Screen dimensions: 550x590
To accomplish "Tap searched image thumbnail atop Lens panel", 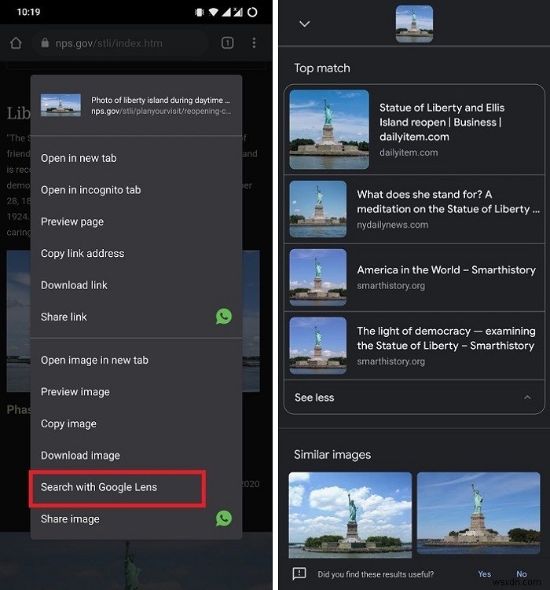I will click(414, 24).
